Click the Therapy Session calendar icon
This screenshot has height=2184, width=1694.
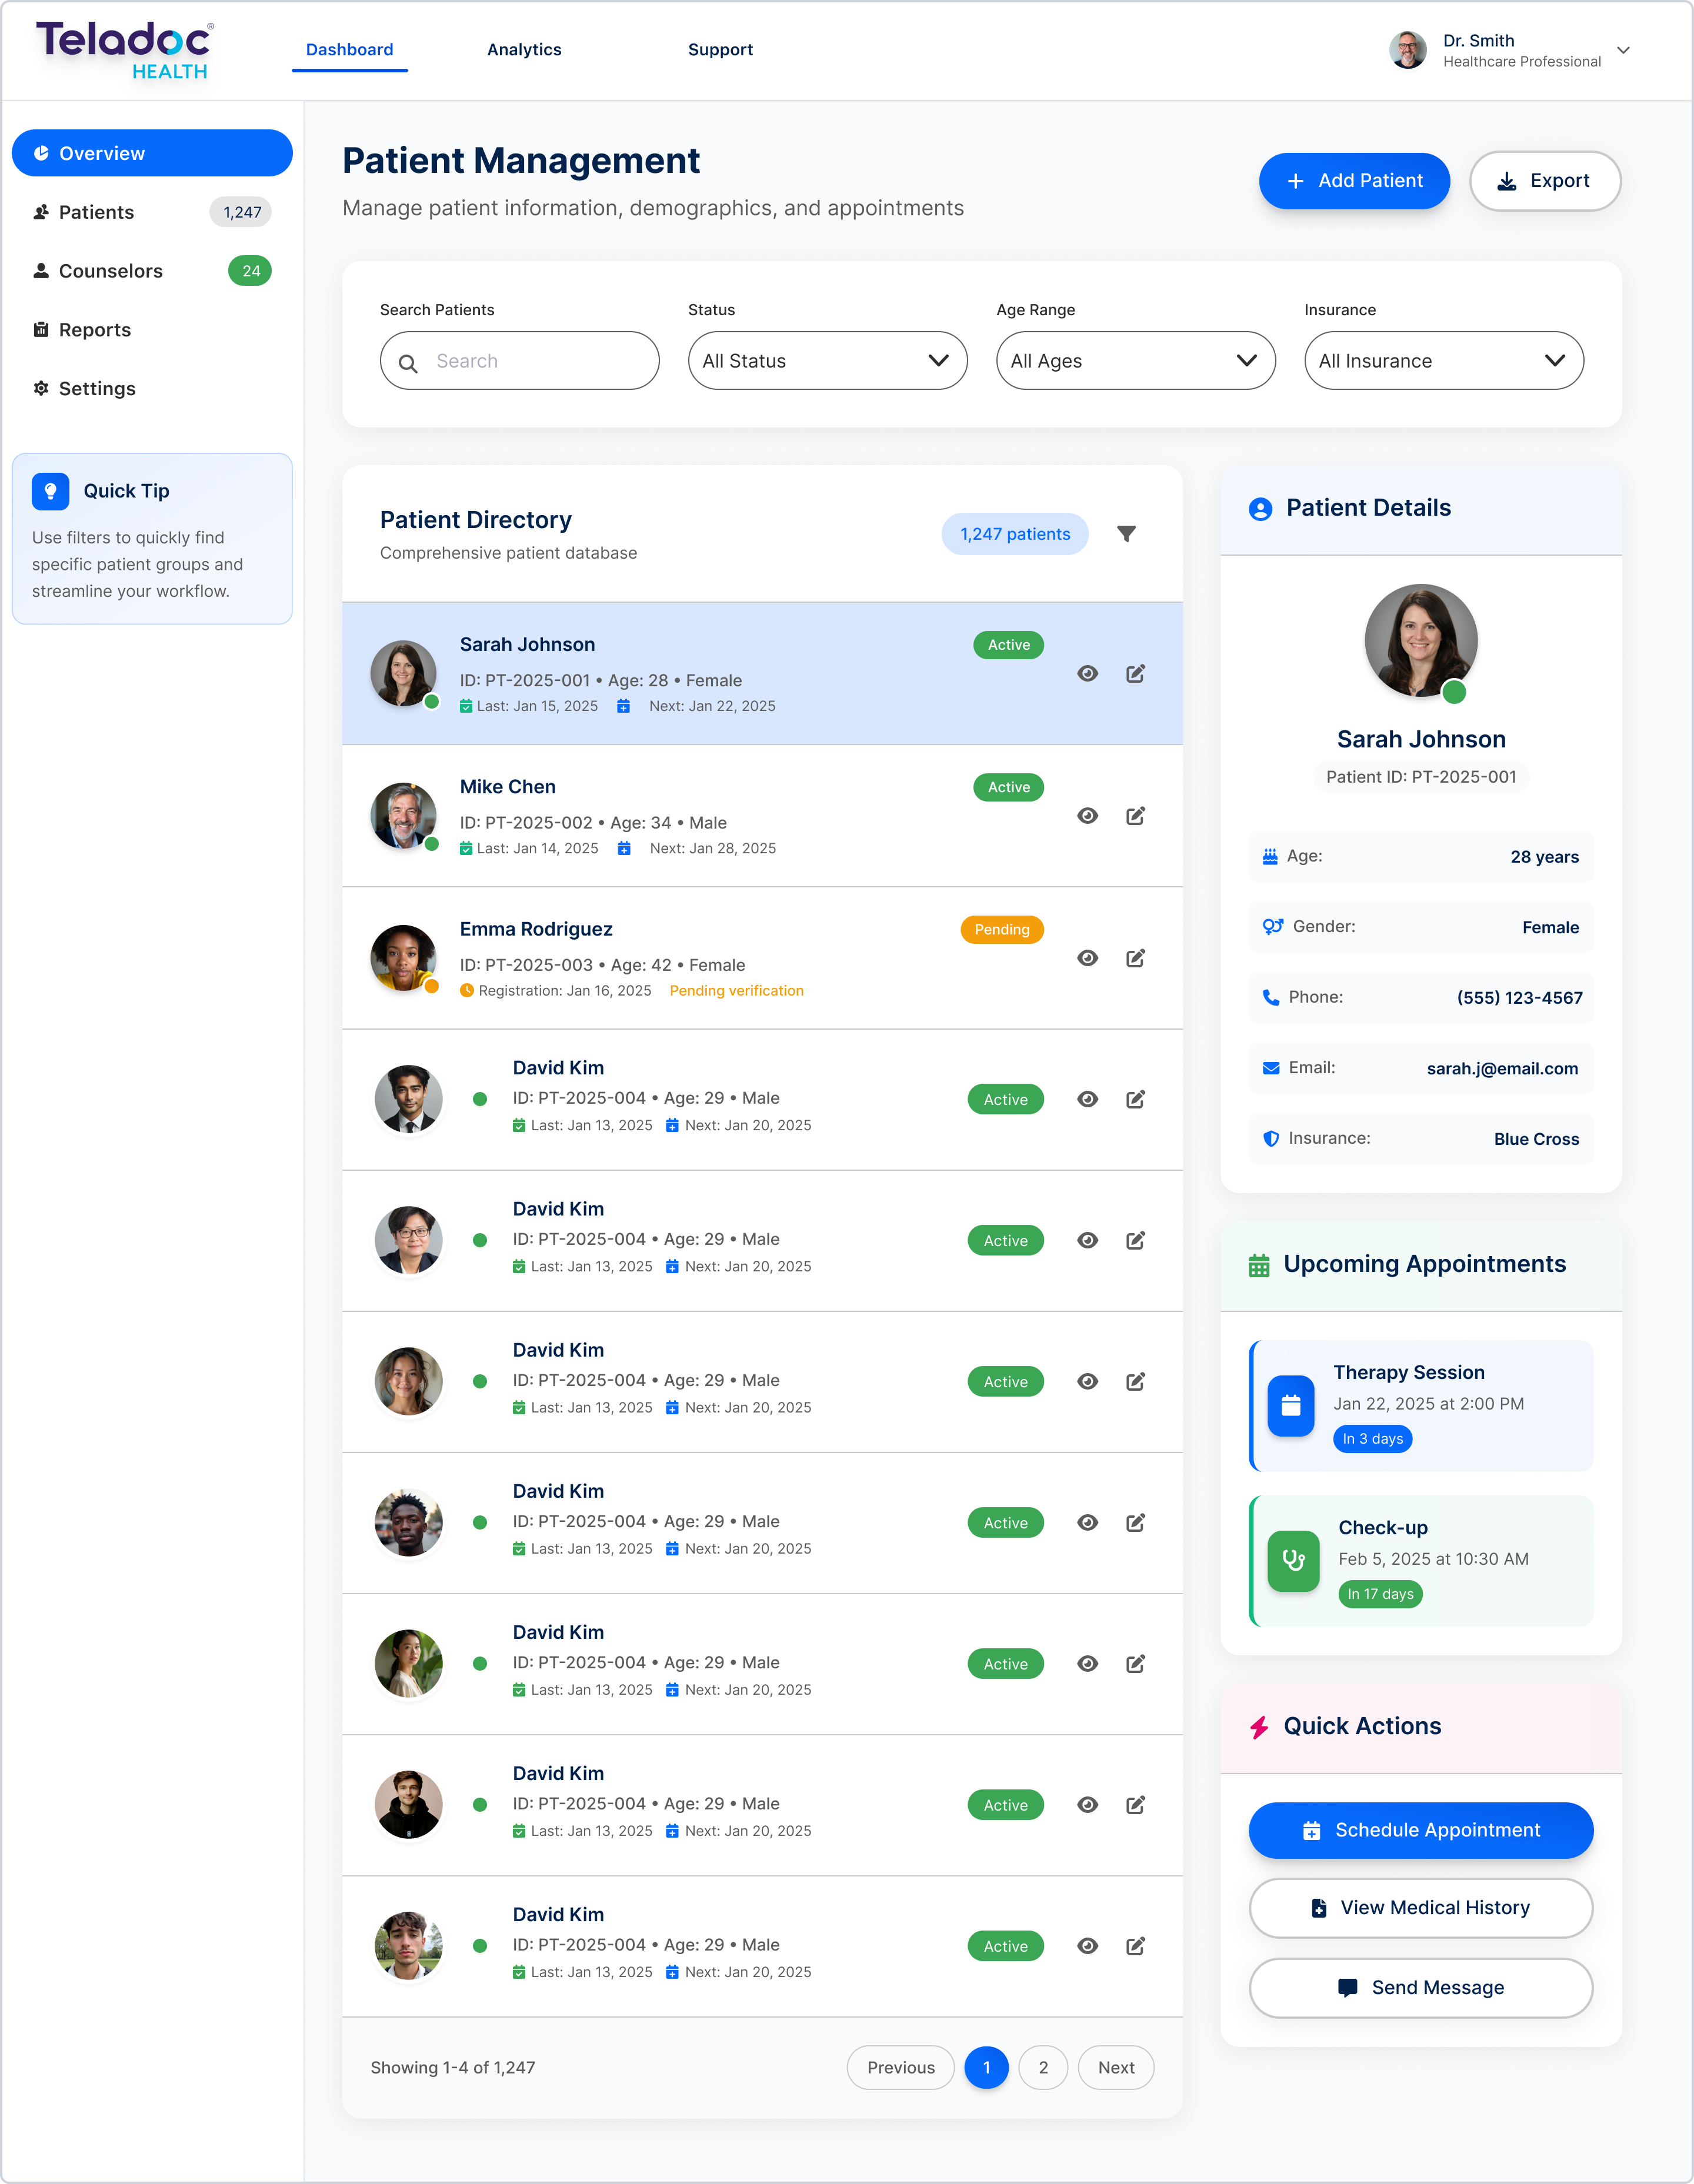pos(1291,1406)
